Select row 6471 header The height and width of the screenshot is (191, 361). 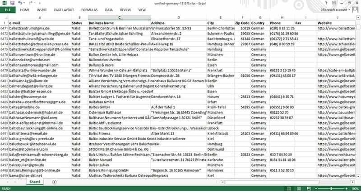click(4, 28)
